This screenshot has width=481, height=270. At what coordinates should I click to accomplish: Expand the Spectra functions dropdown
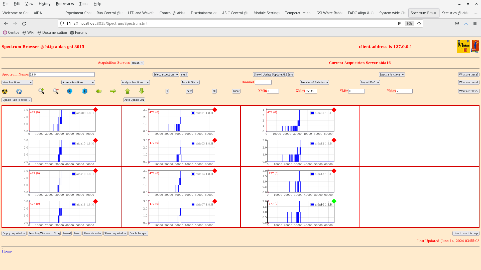click(x=392, y=74)
